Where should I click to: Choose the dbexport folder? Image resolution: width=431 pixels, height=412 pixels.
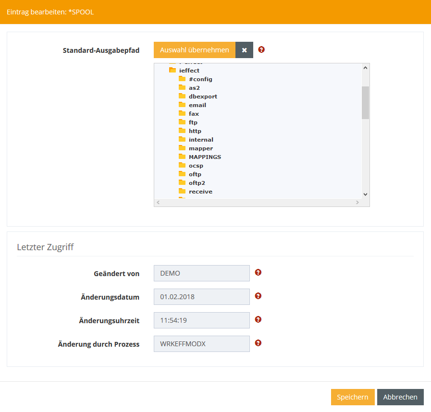coord(203,97)
